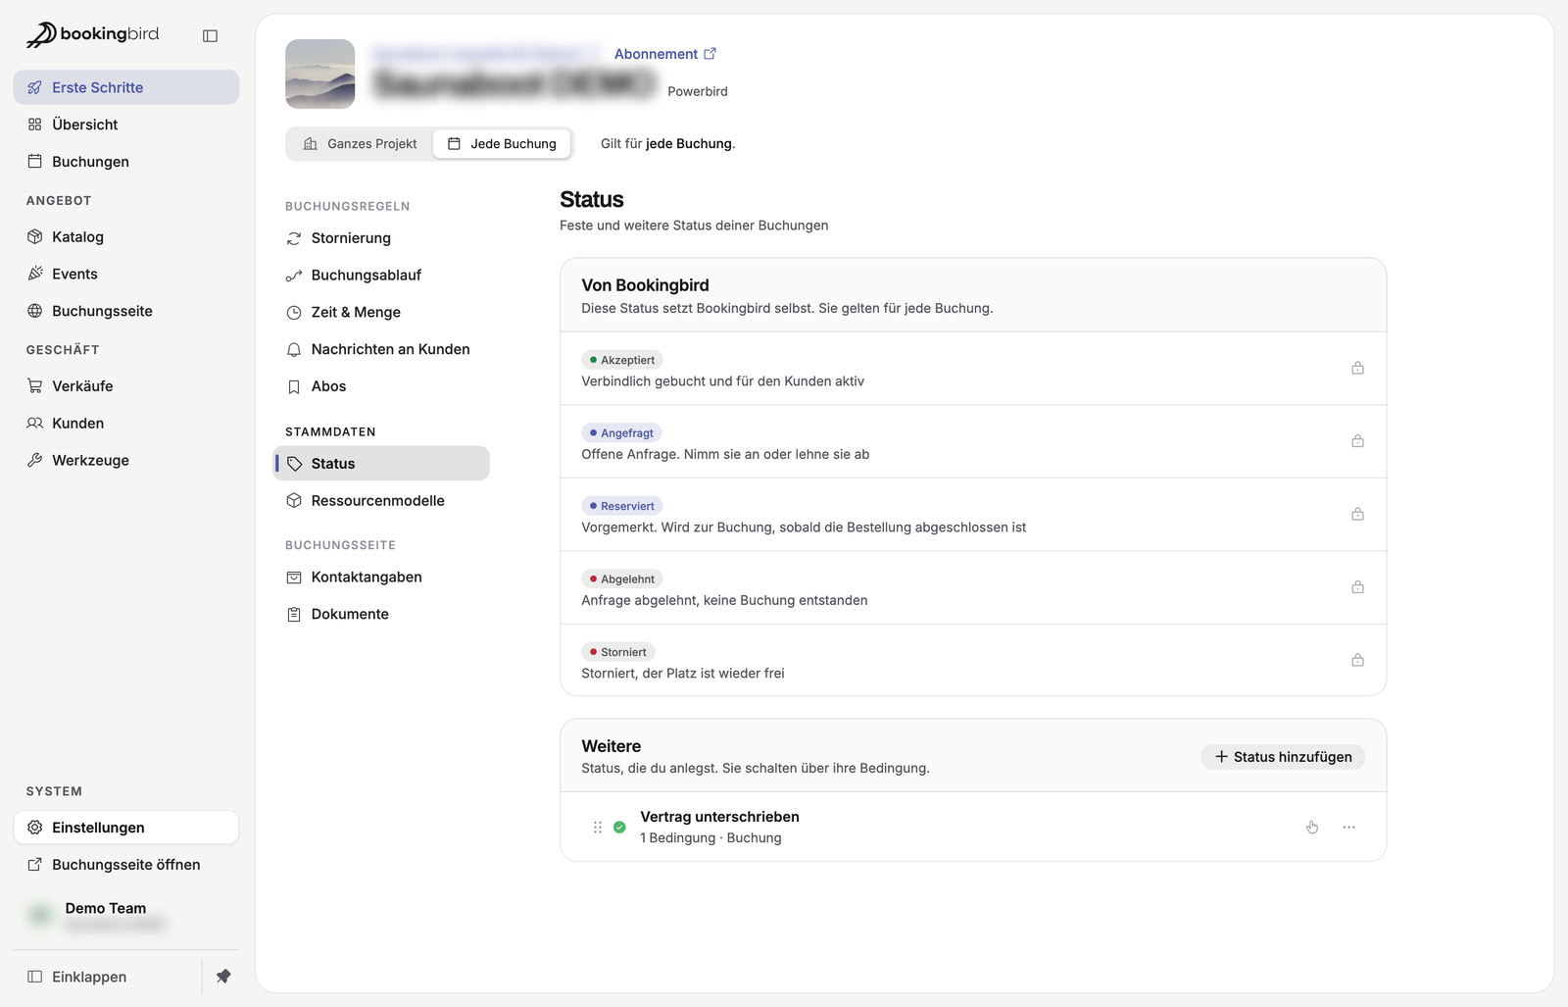Open Abos settings
Screen dimensions: 1568x1007
coord(381,386)
